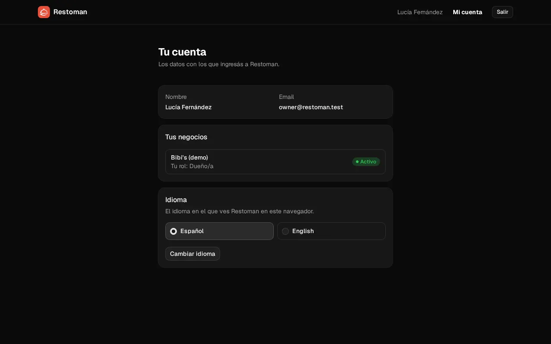Click the Tu rol: Dueño/a text
Viewport: 551px width, 344px height.
[192, 166]
